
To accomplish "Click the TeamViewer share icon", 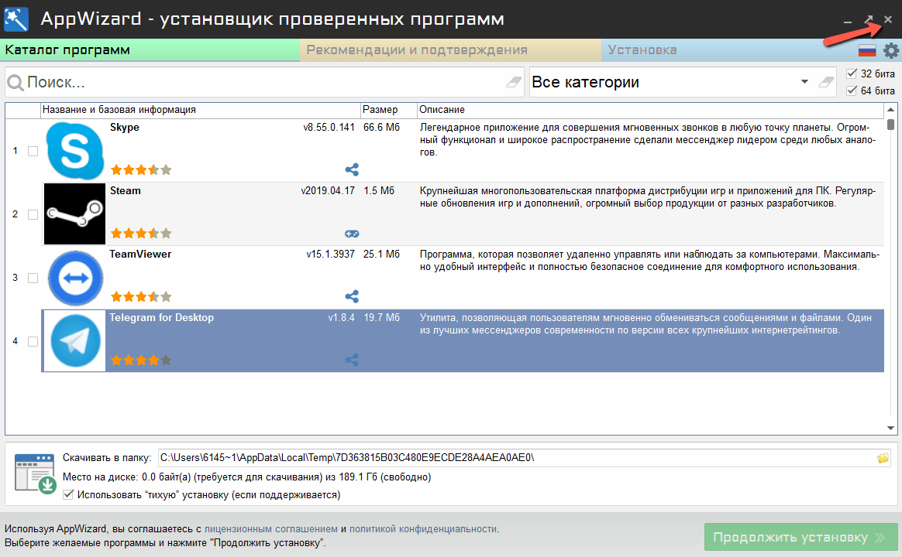I will coord(352,296).
